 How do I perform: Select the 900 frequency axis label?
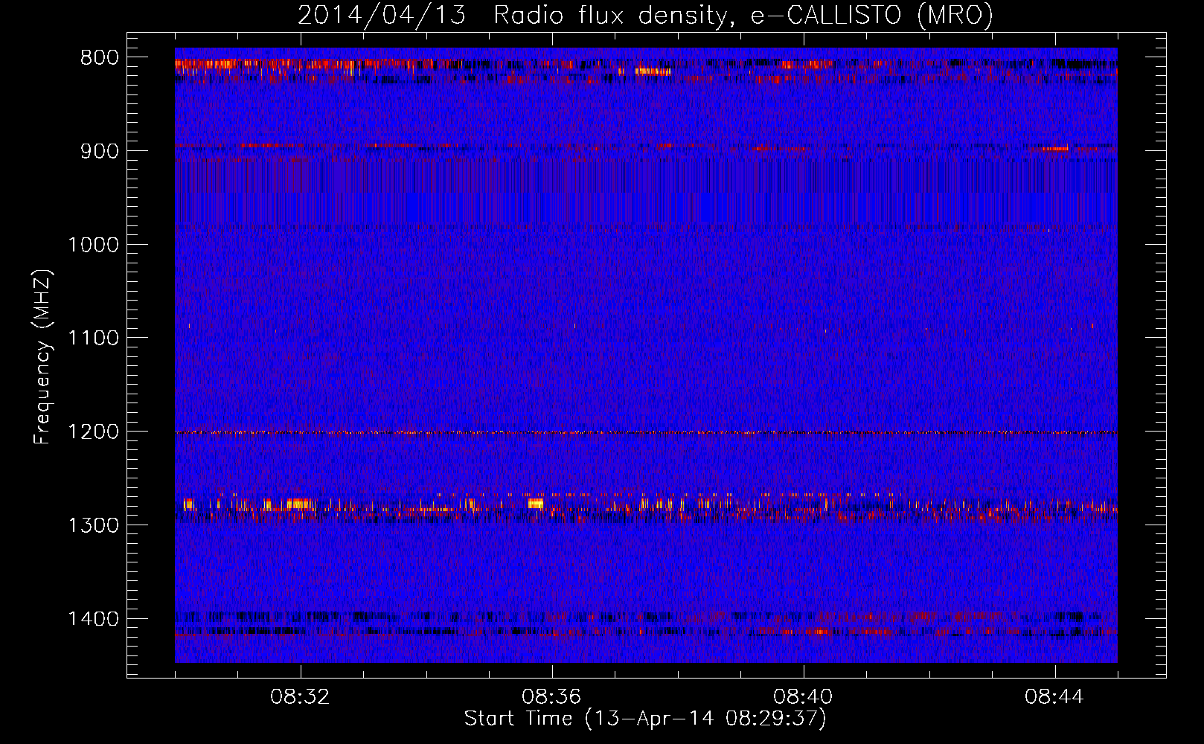point(100,151)
